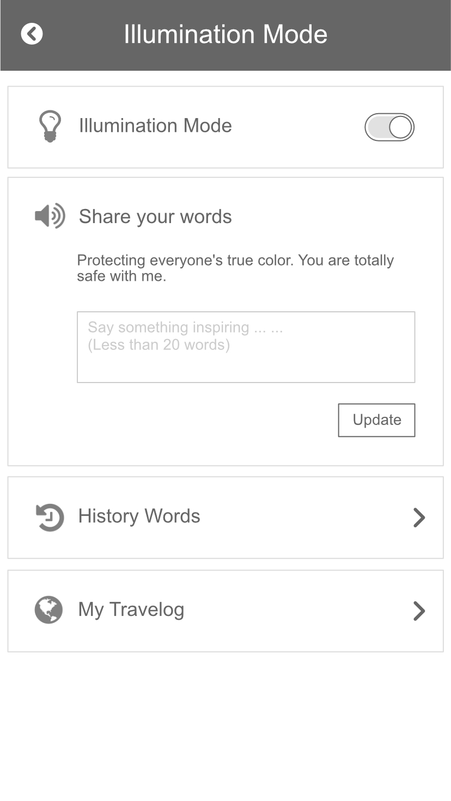The image size is (451, 801).
Task: Click the "Illumination Mode" header title
Action: point(225,34)
